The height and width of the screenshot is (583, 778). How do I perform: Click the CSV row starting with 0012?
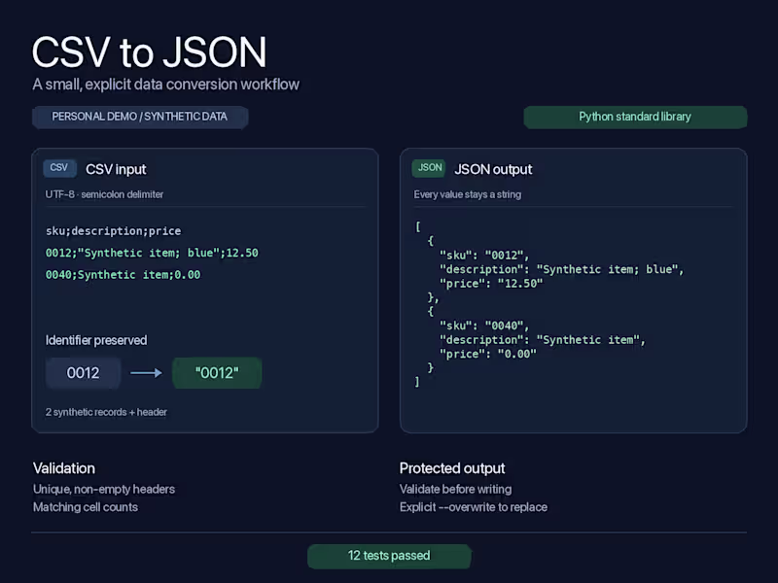coord(152,253)
